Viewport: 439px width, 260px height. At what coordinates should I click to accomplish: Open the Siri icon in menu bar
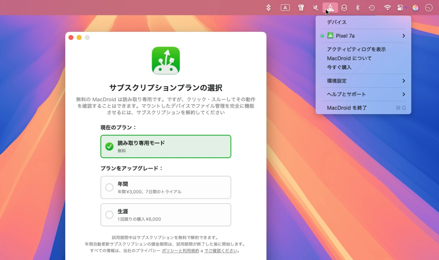click(415, 8)
